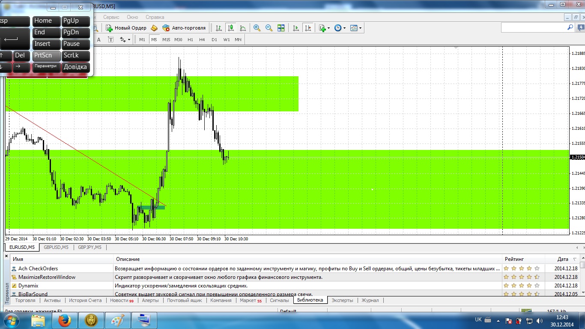This screenshot has height=329, width=585.
Task: Open the periodicity clock dropdown
Action: pos(340,28)
